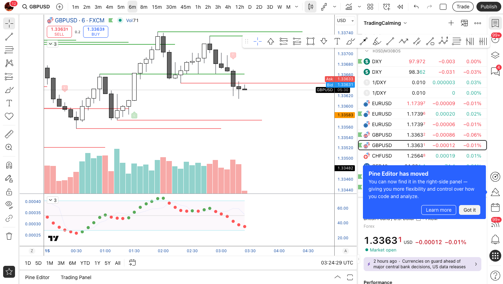Open the Trading Panel tab
Image resolution: width=503 pixels, height=284 pixels.
[x=76, y=277]
